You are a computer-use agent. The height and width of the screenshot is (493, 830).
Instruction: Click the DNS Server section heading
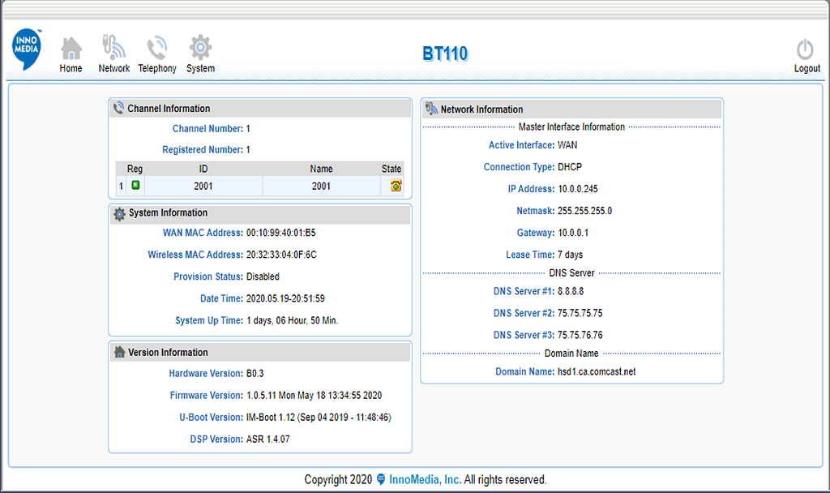571,273
